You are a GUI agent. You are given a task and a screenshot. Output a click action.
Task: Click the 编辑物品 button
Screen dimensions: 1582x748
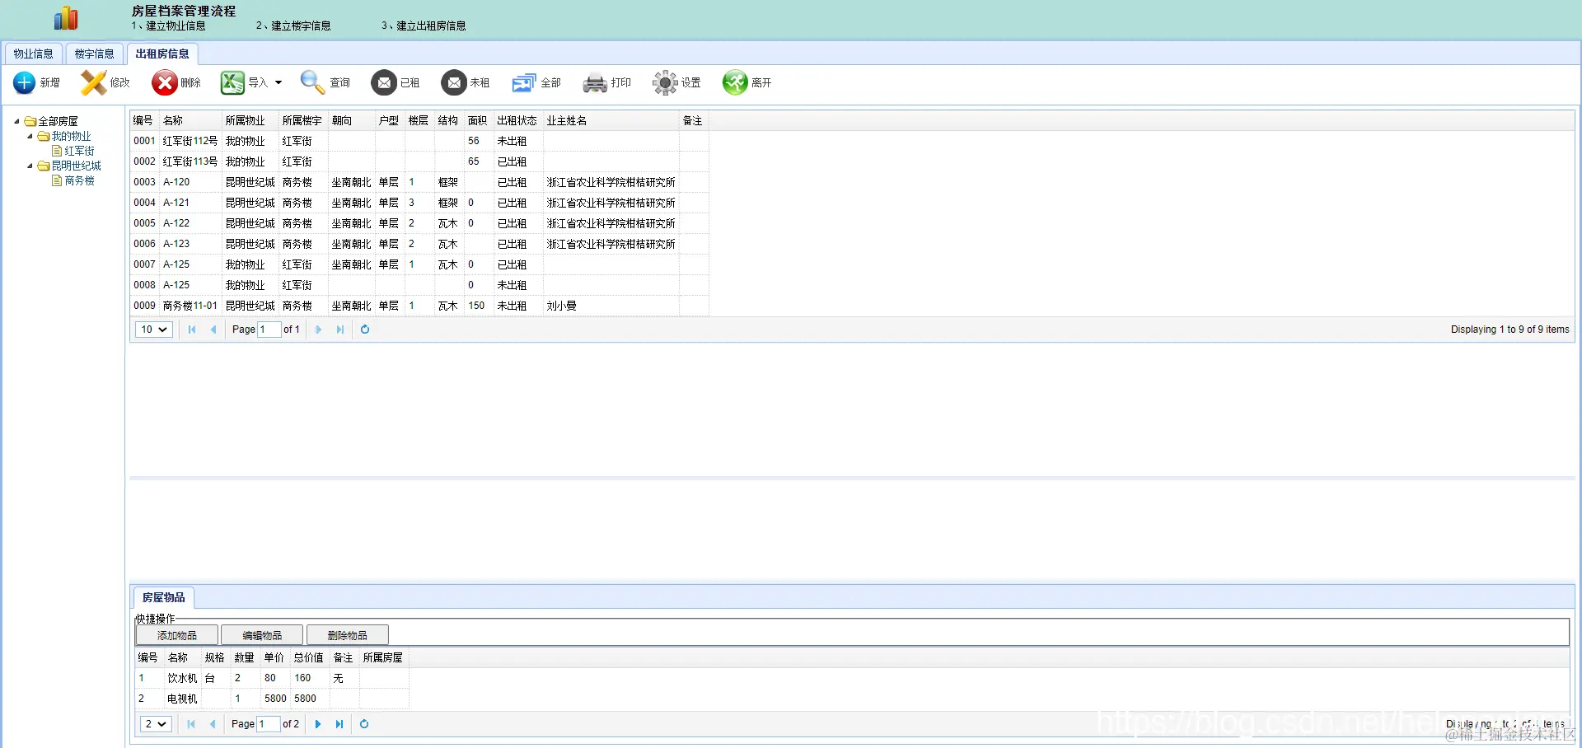pos(262,635)
